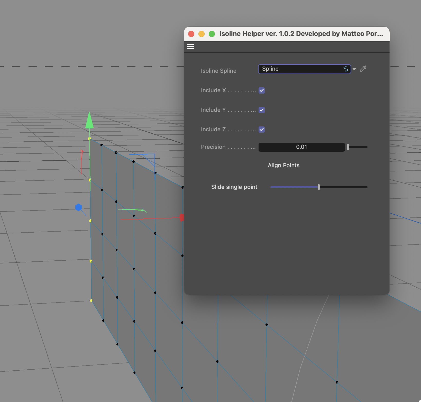Disable the Include Z checkbox
This screenshot has width=421, height=402.
[262, 130]
